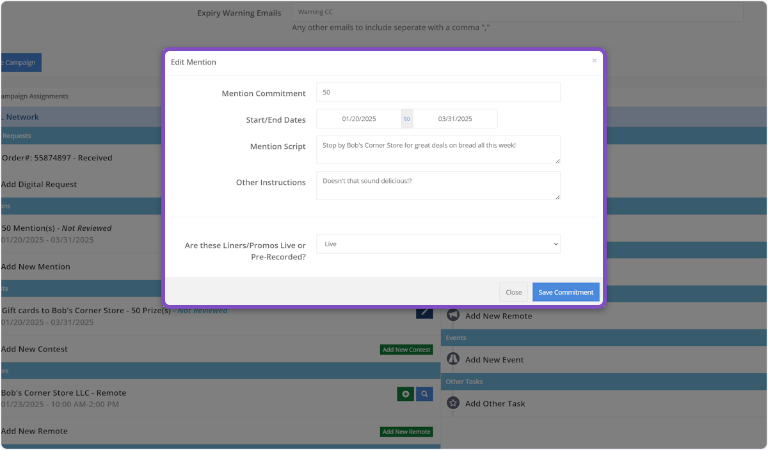Click into the Mention Script text area
Image resolution: width=768 pixels, height=450 pixels.
coord(438,149)
